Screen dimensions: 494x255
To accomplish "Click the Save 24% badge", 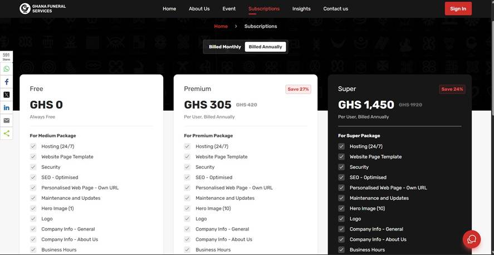I will pyautogui.click(x=452, y=90).
